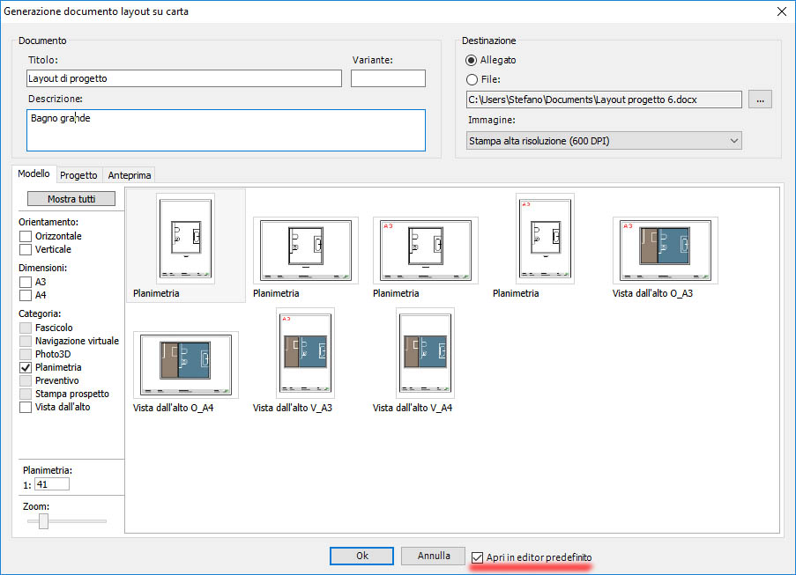The image size is (796, 575).
Task: Confirm with the Ok button
Action: tap(361, 556)
